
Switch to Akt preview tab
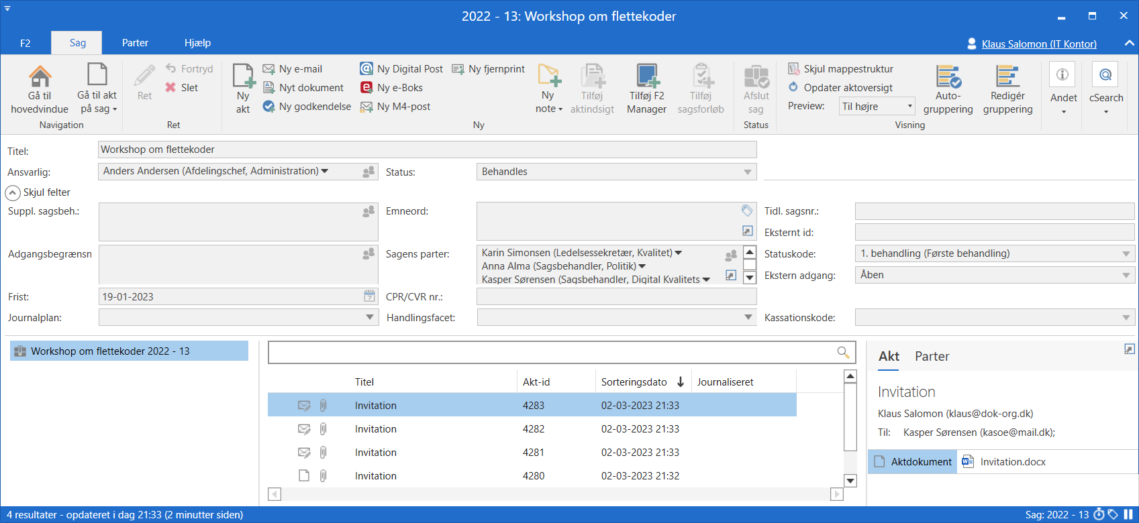click(x=889, y=356)
